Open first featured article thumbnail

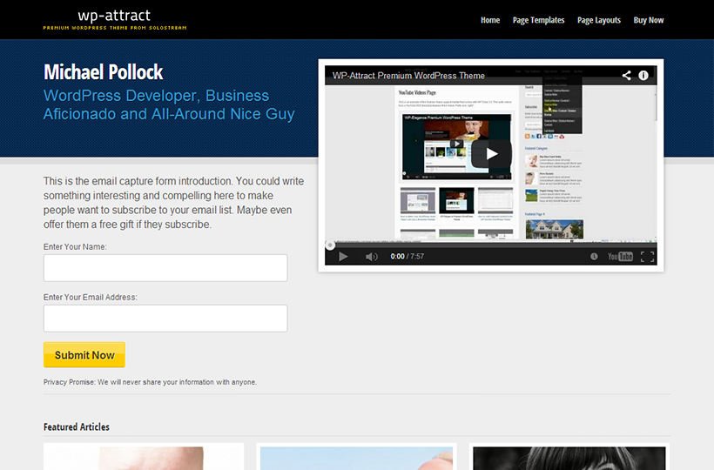(144, 457)
